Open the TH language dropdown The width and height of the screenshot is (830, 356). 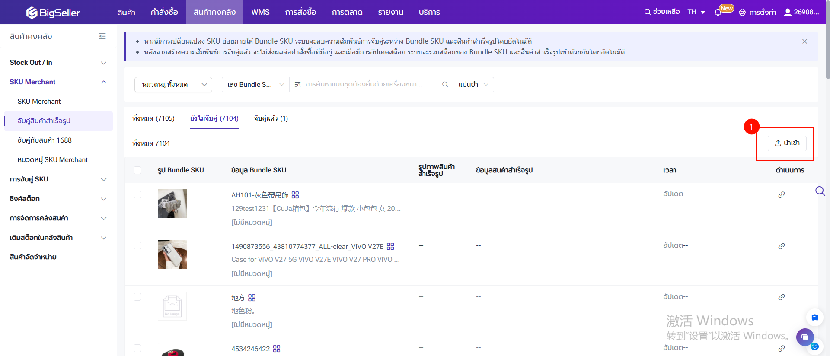click(696, 12)
